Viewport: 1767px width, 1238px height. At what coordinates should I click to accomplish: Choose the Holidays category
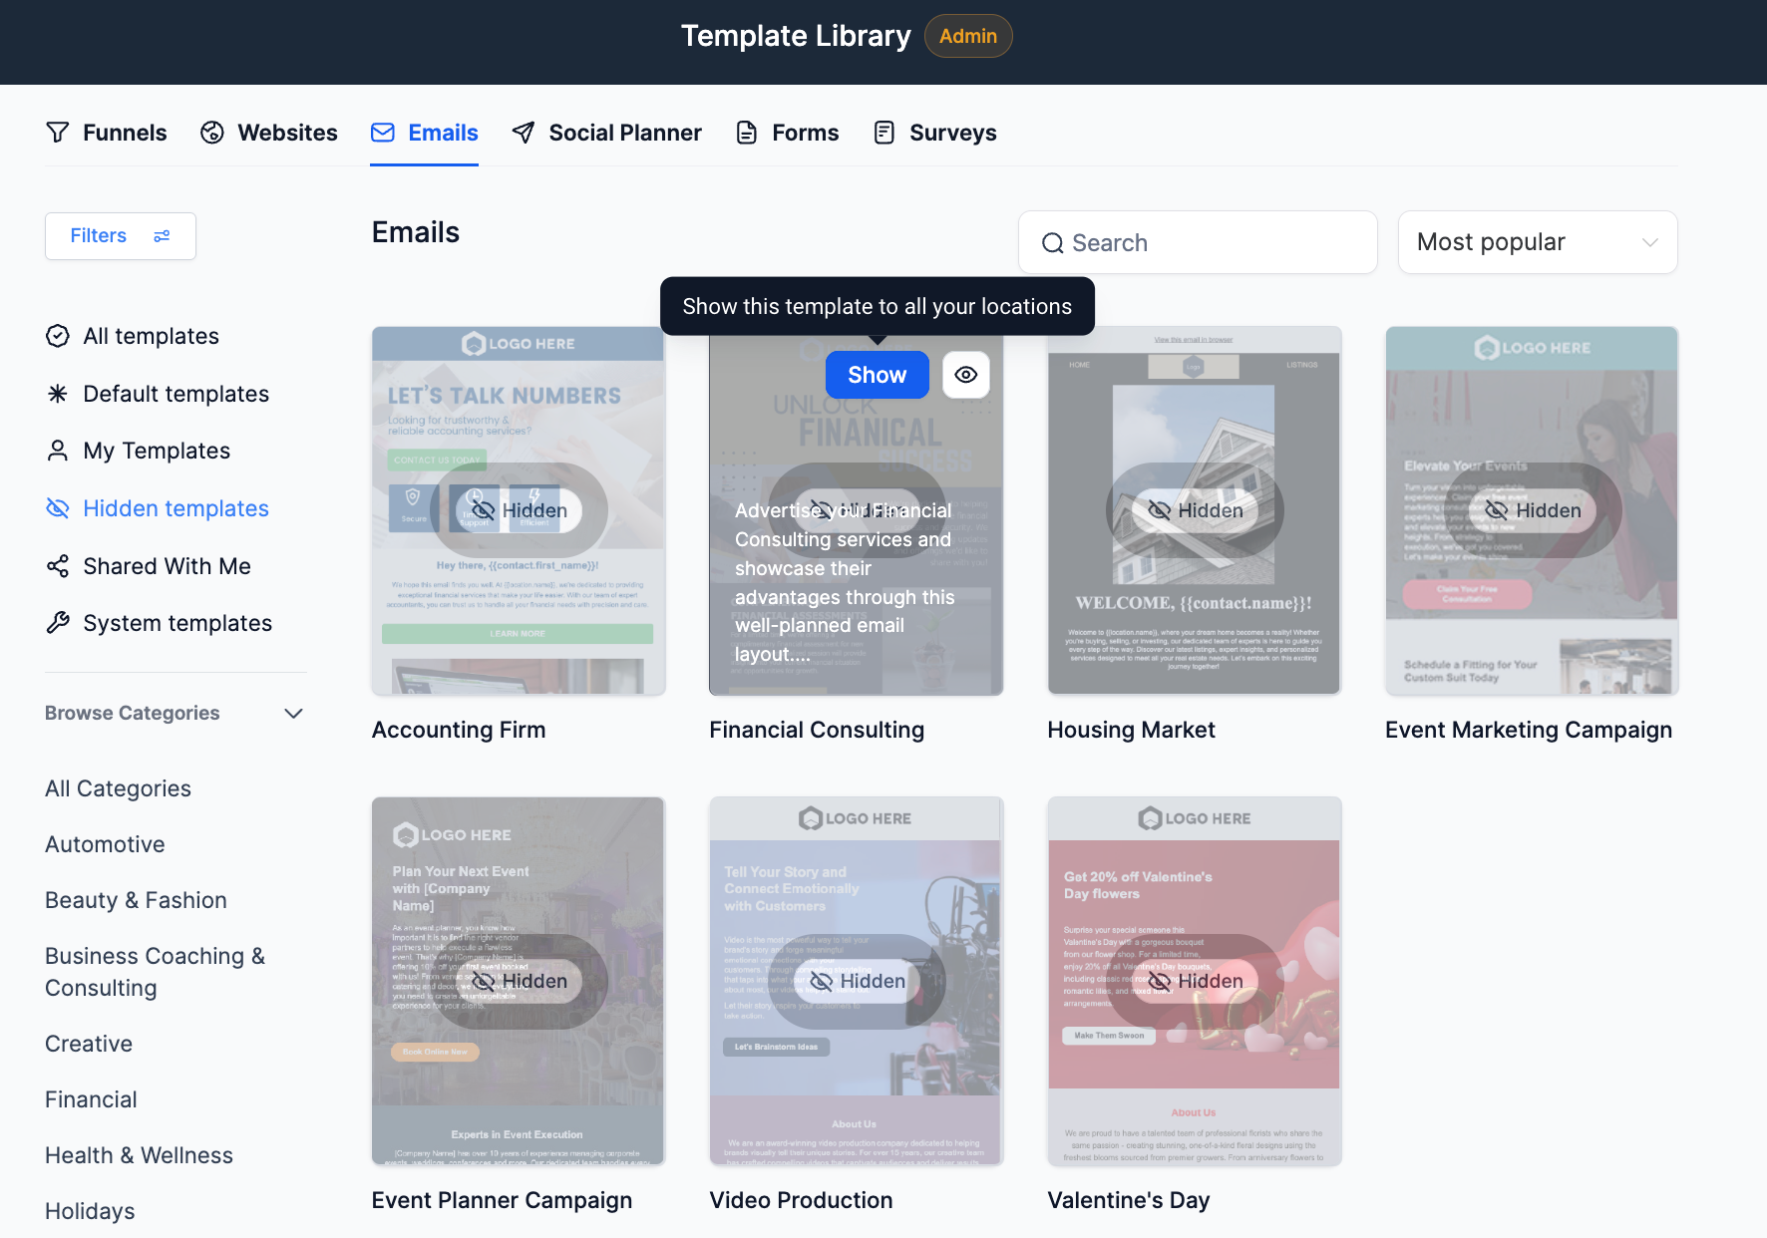90,1211
